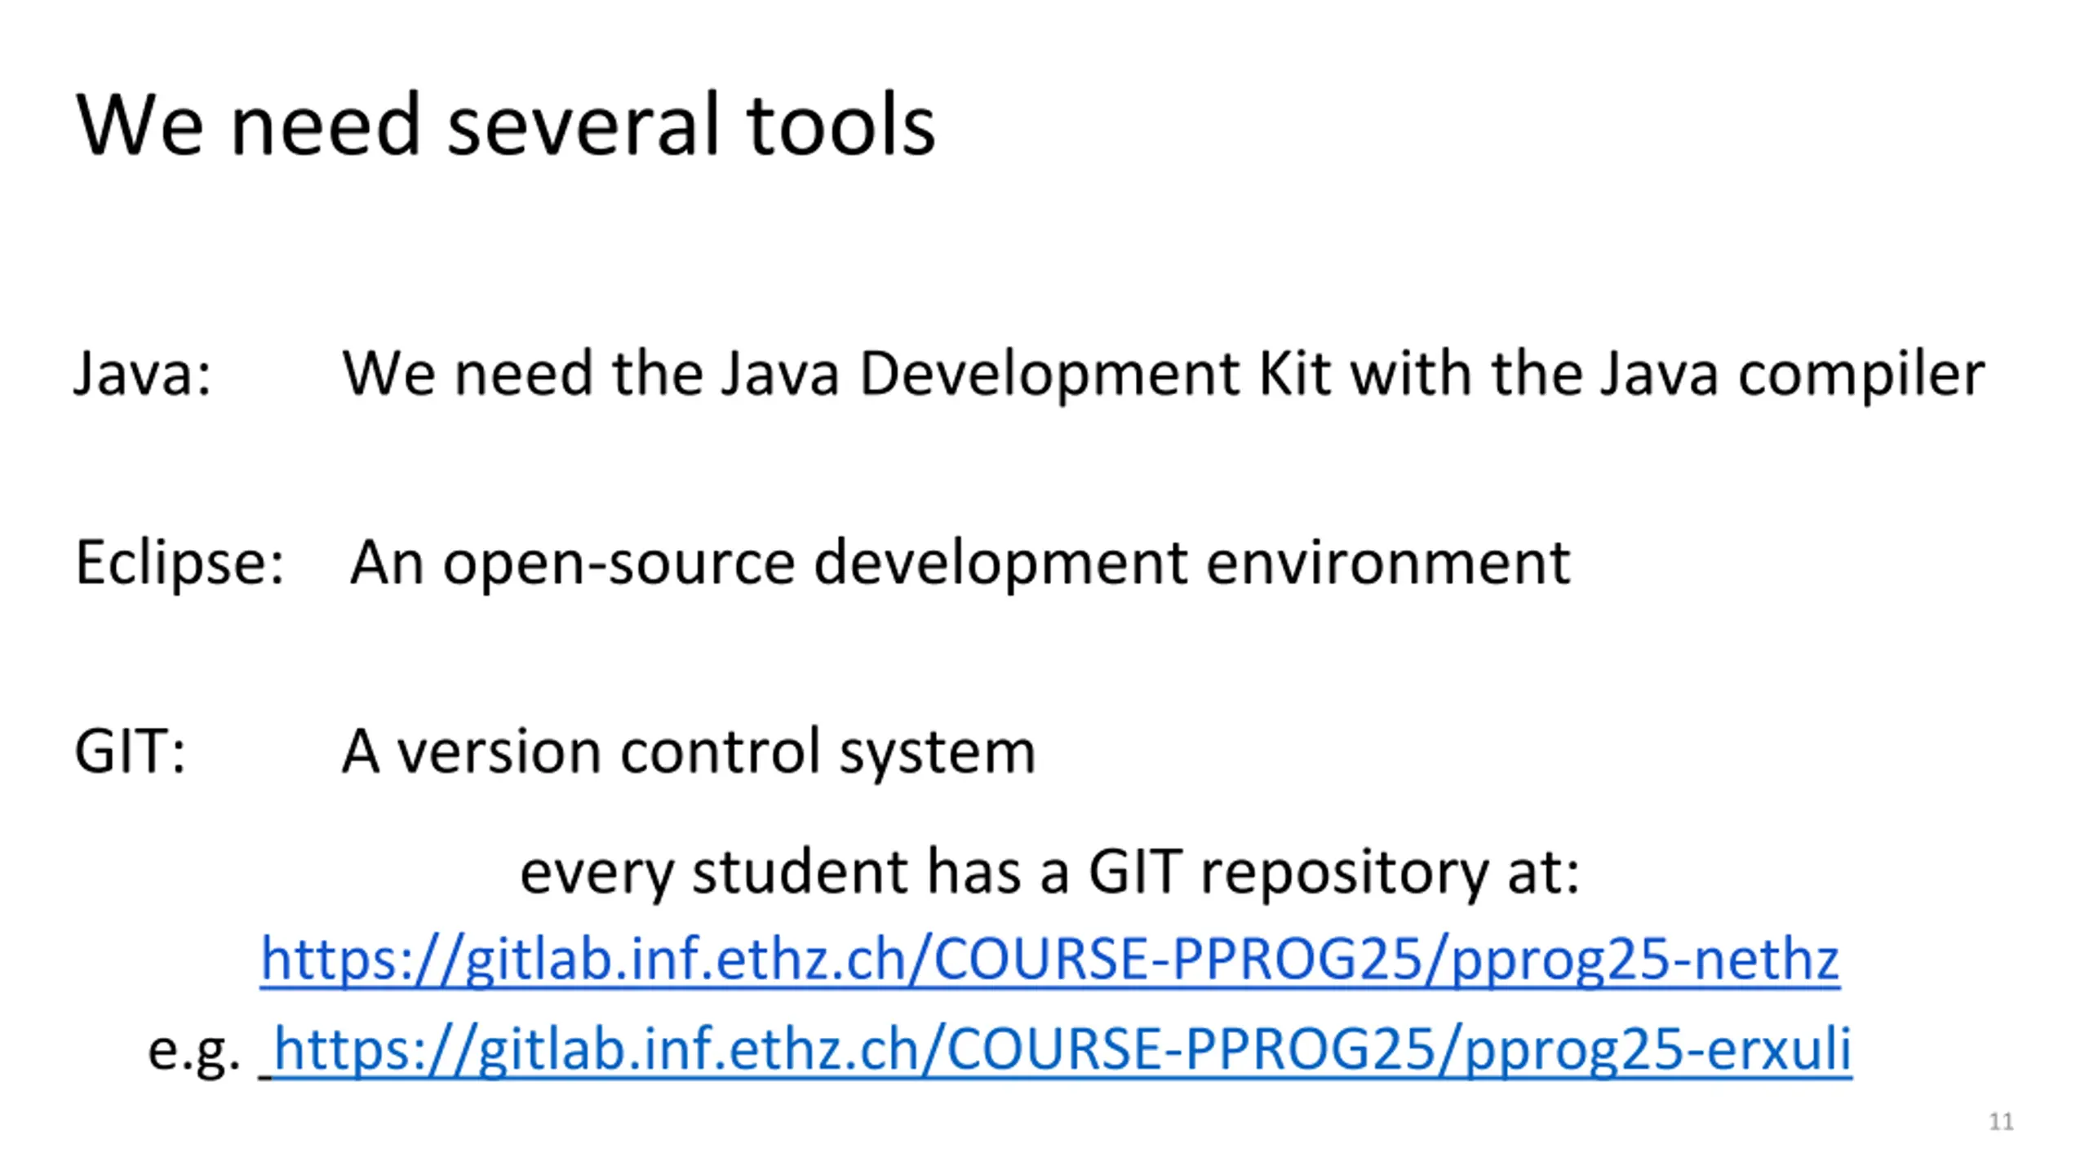Select the 'A version control system' text
Image resolution: width=2089 pixels, height=1175 pixels.
tap(689, 752)
